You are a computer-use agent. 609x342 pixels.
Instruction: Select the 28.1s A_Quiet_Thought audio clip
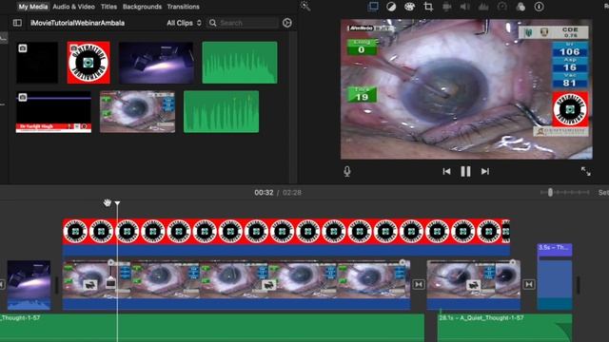505,328
